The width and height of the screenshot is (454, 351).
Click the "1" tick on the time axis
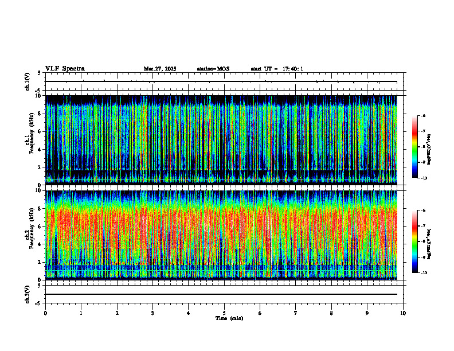click(81, 313)
